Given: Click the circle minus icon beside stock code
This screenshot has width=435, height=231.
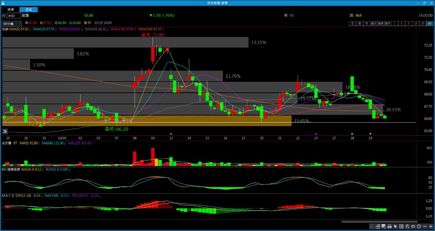Looking at the screenshot, I should tap(3, 16).
